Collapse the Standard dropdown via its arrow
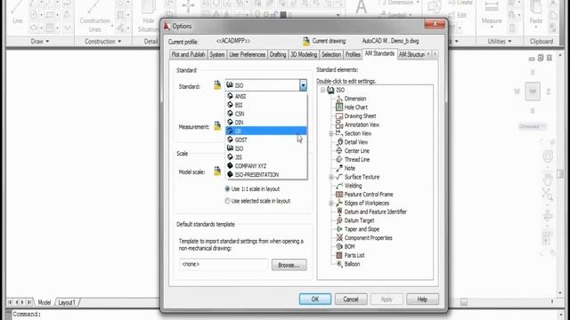This screenshot has height=320, width=570. coord(303,85)
